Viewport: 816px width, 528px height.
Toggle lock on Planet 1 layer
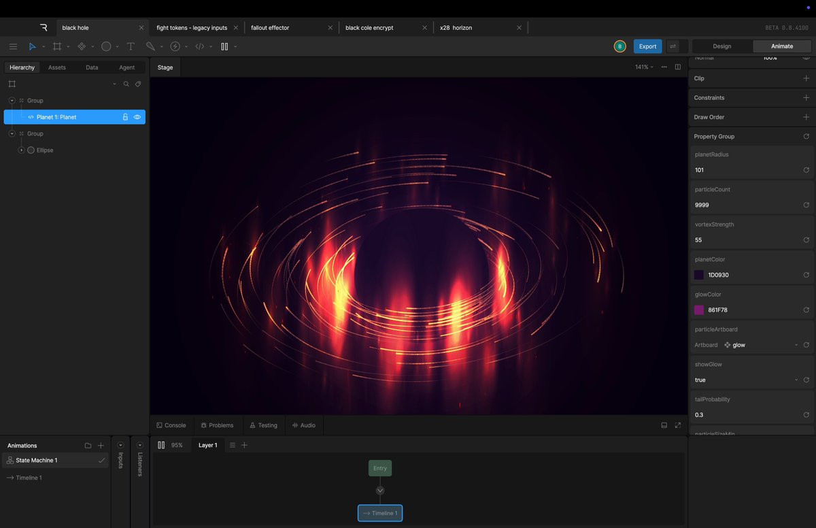coord(125,117)
